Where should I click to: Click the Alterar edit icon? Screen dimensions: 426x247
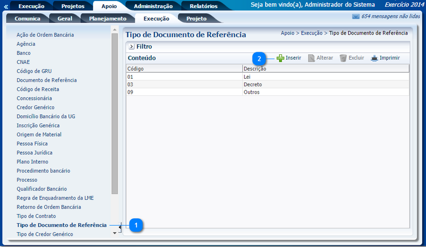pos(312,57)
